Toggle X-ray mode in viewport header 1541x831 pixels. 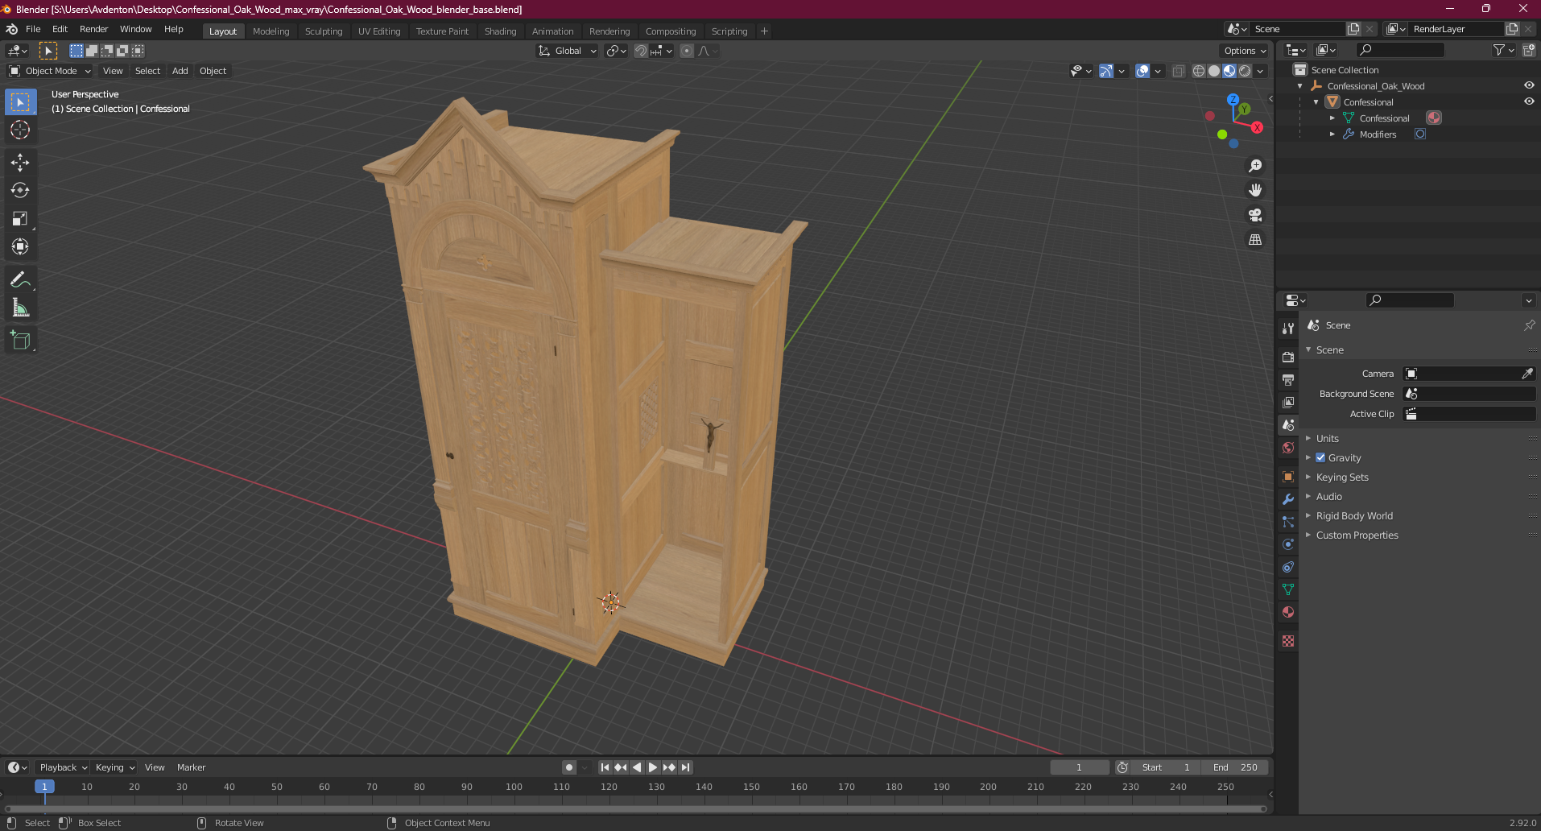(1178, 71)
